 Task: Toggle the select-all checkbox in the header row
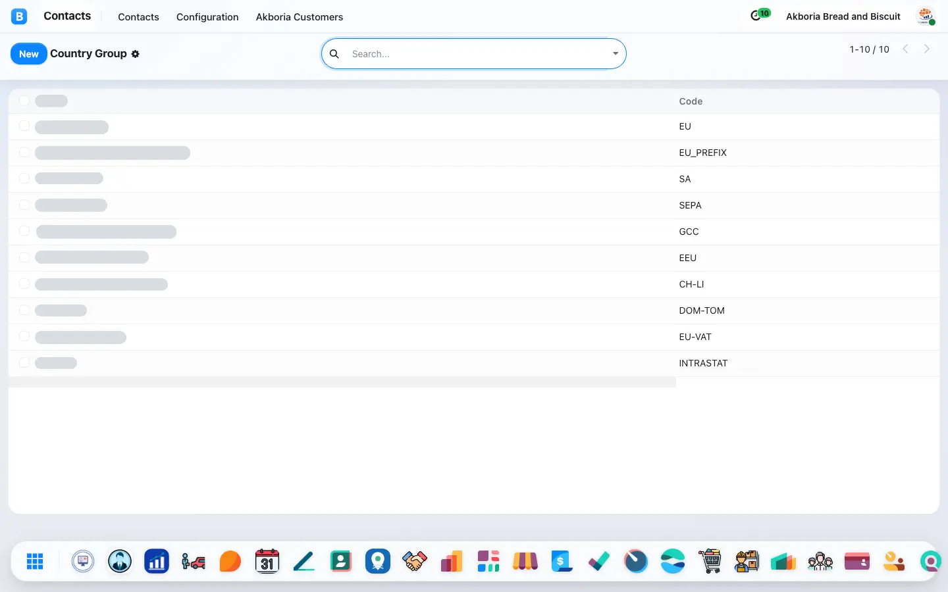[x=24, y=101]
